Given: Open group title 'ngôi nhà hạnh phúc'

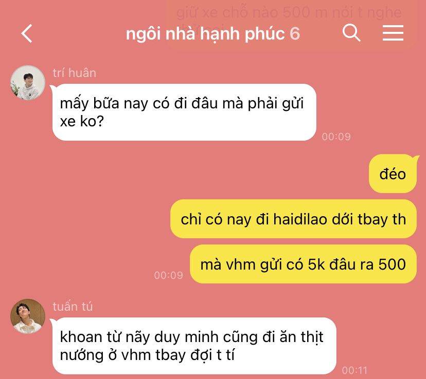Looking at the screenshot, I should [205, 34].
